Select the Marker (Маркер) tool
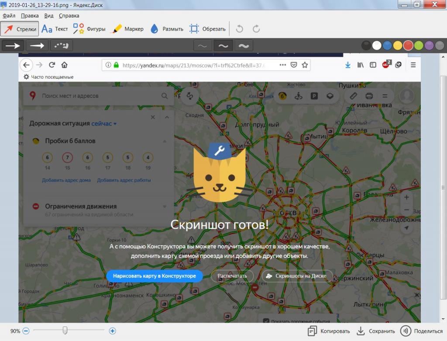 [x=128, y=29]
